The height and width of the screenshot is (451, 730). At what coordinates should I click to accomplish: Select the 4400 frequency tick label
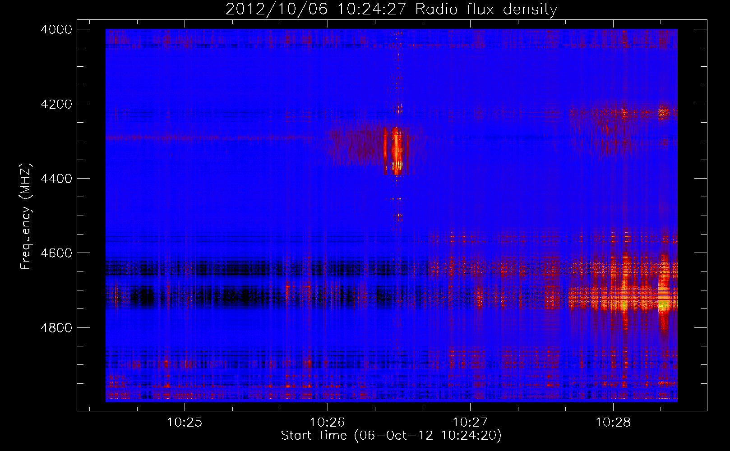[56, 179]
